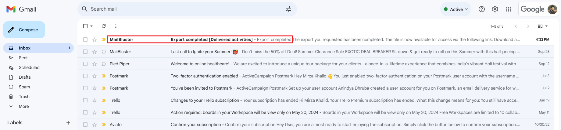
Task: Open the Google apps grid
Action: (x=509, y=9)
